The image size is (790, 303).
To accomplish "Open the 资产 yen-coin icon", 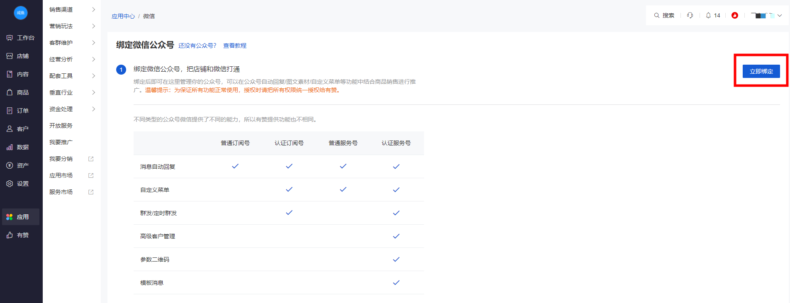I will tap(10, 165).
